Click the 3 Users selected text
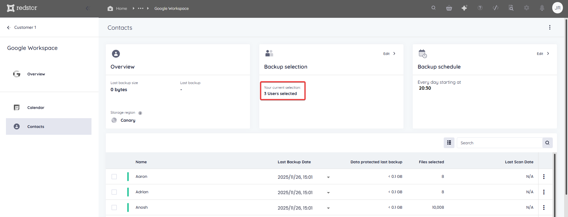This screenshot has width=568, height=217. pos(280,94)
